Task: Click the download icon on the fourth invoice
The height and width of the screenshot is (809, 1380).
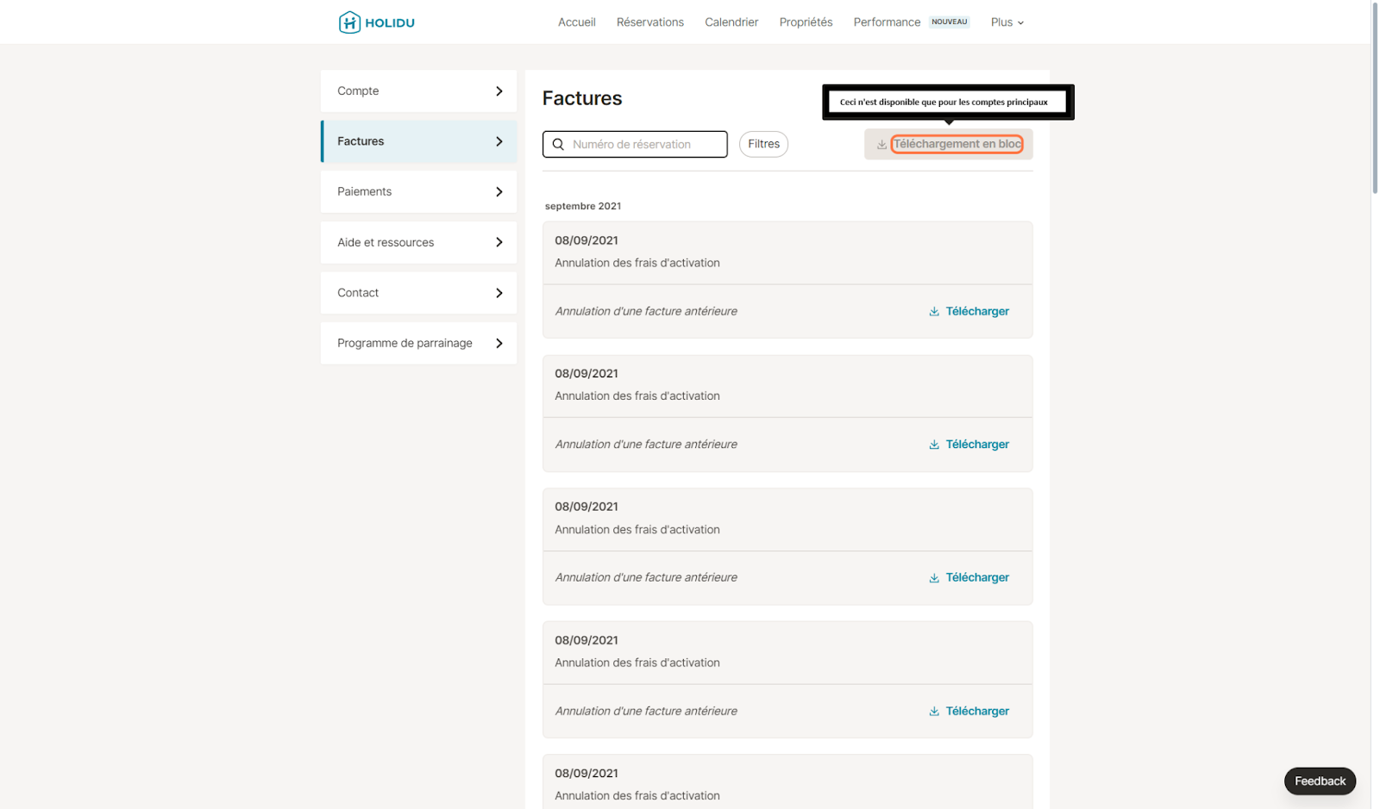Action: [x=933, y=712]
